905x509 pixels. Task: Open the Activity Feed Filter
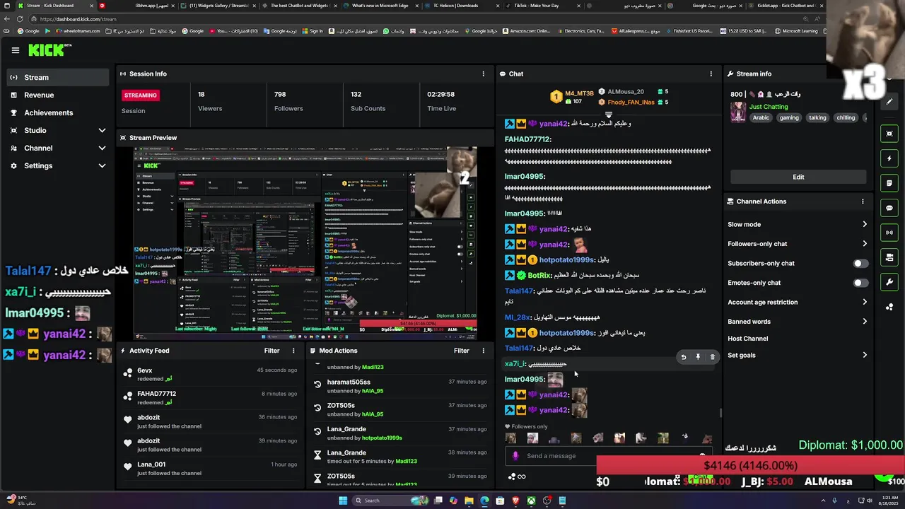click(271, 351)
